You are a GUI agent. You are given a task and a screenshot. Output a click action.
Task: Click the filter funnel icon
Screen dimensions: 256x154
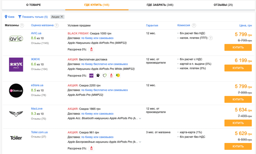pos(20,17)
